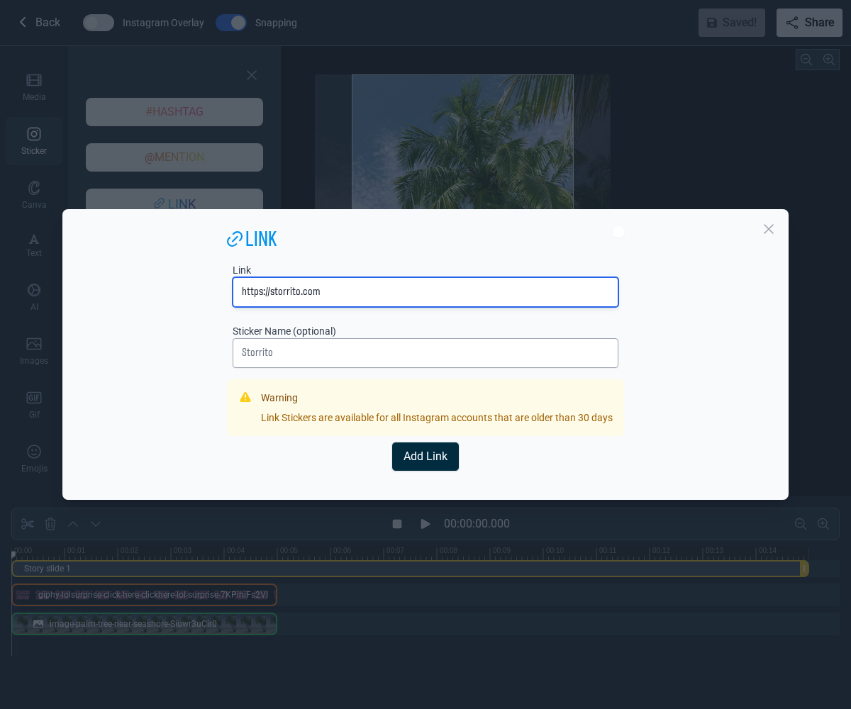Open the Emojis panel
The image size is (851, 709).
pyautogui.click(x=33, y=458)
